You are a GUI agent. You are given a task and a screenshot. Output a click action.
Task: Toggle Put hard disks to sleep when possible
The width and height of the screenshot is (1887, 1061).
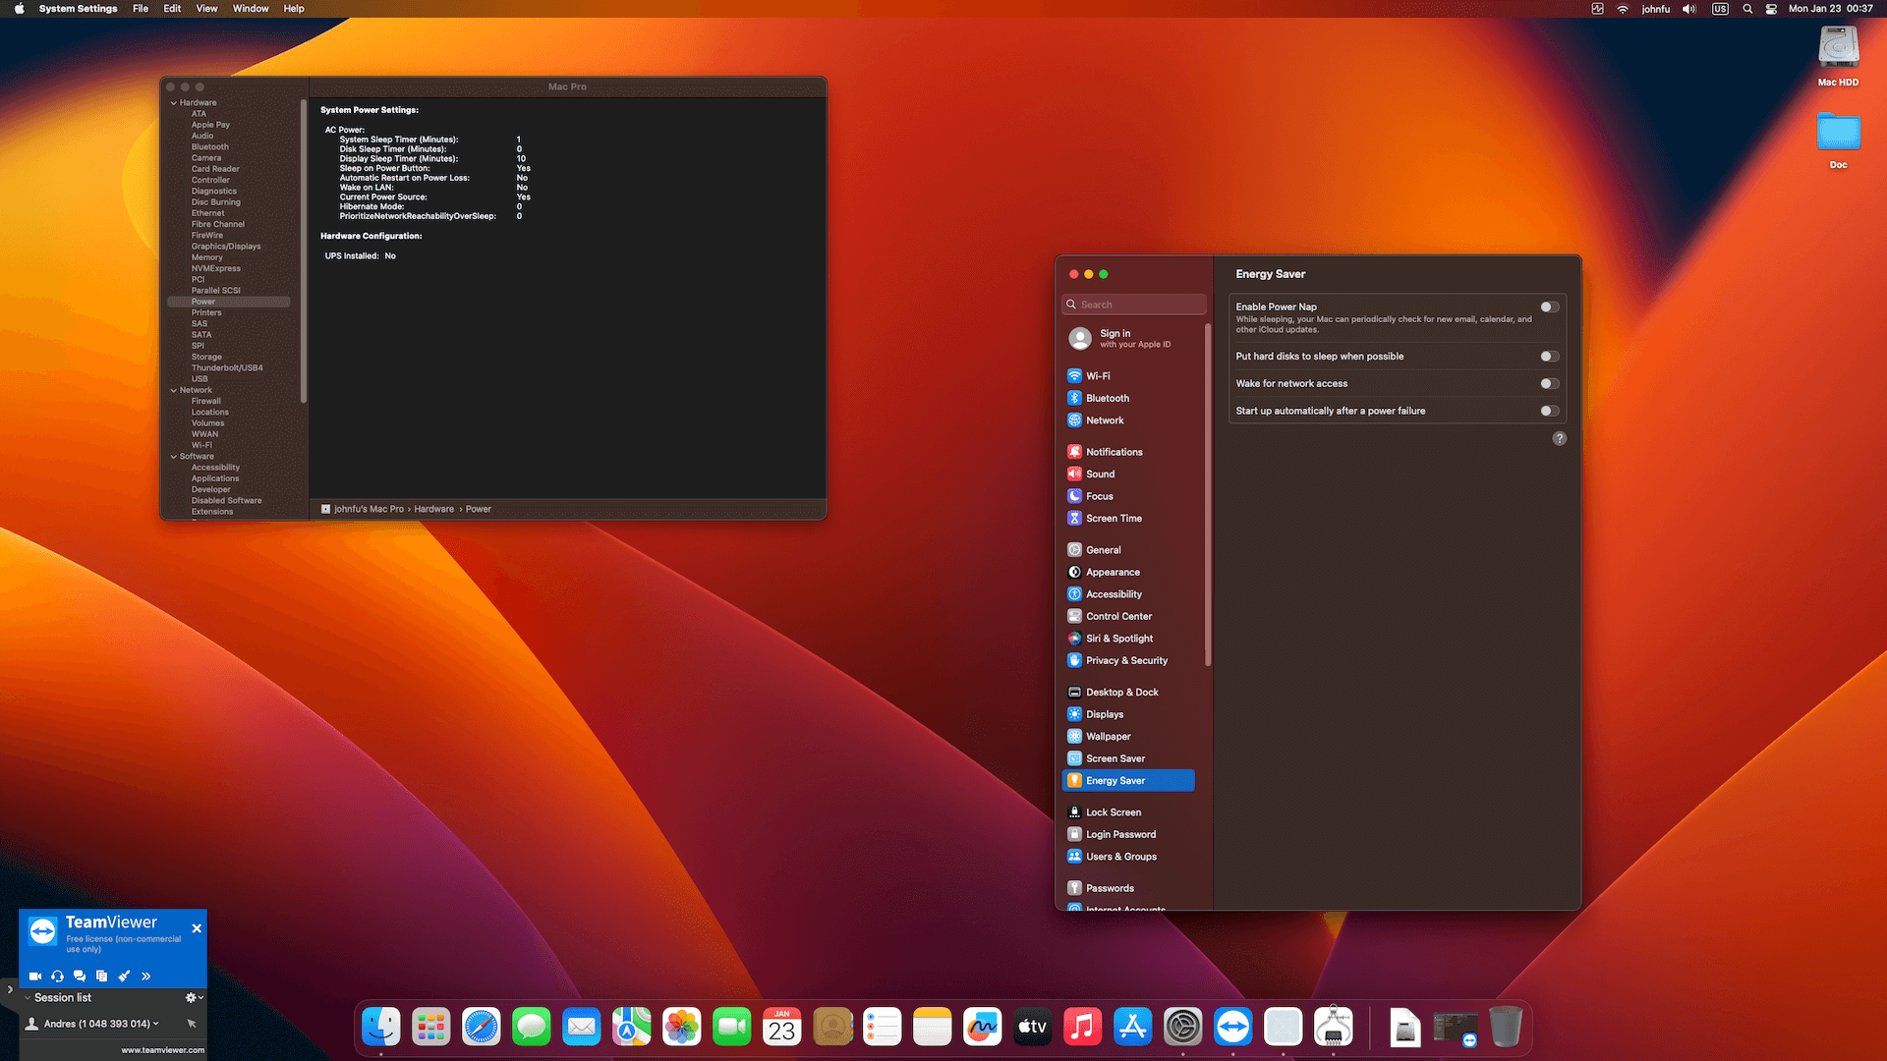[1550, 357]
